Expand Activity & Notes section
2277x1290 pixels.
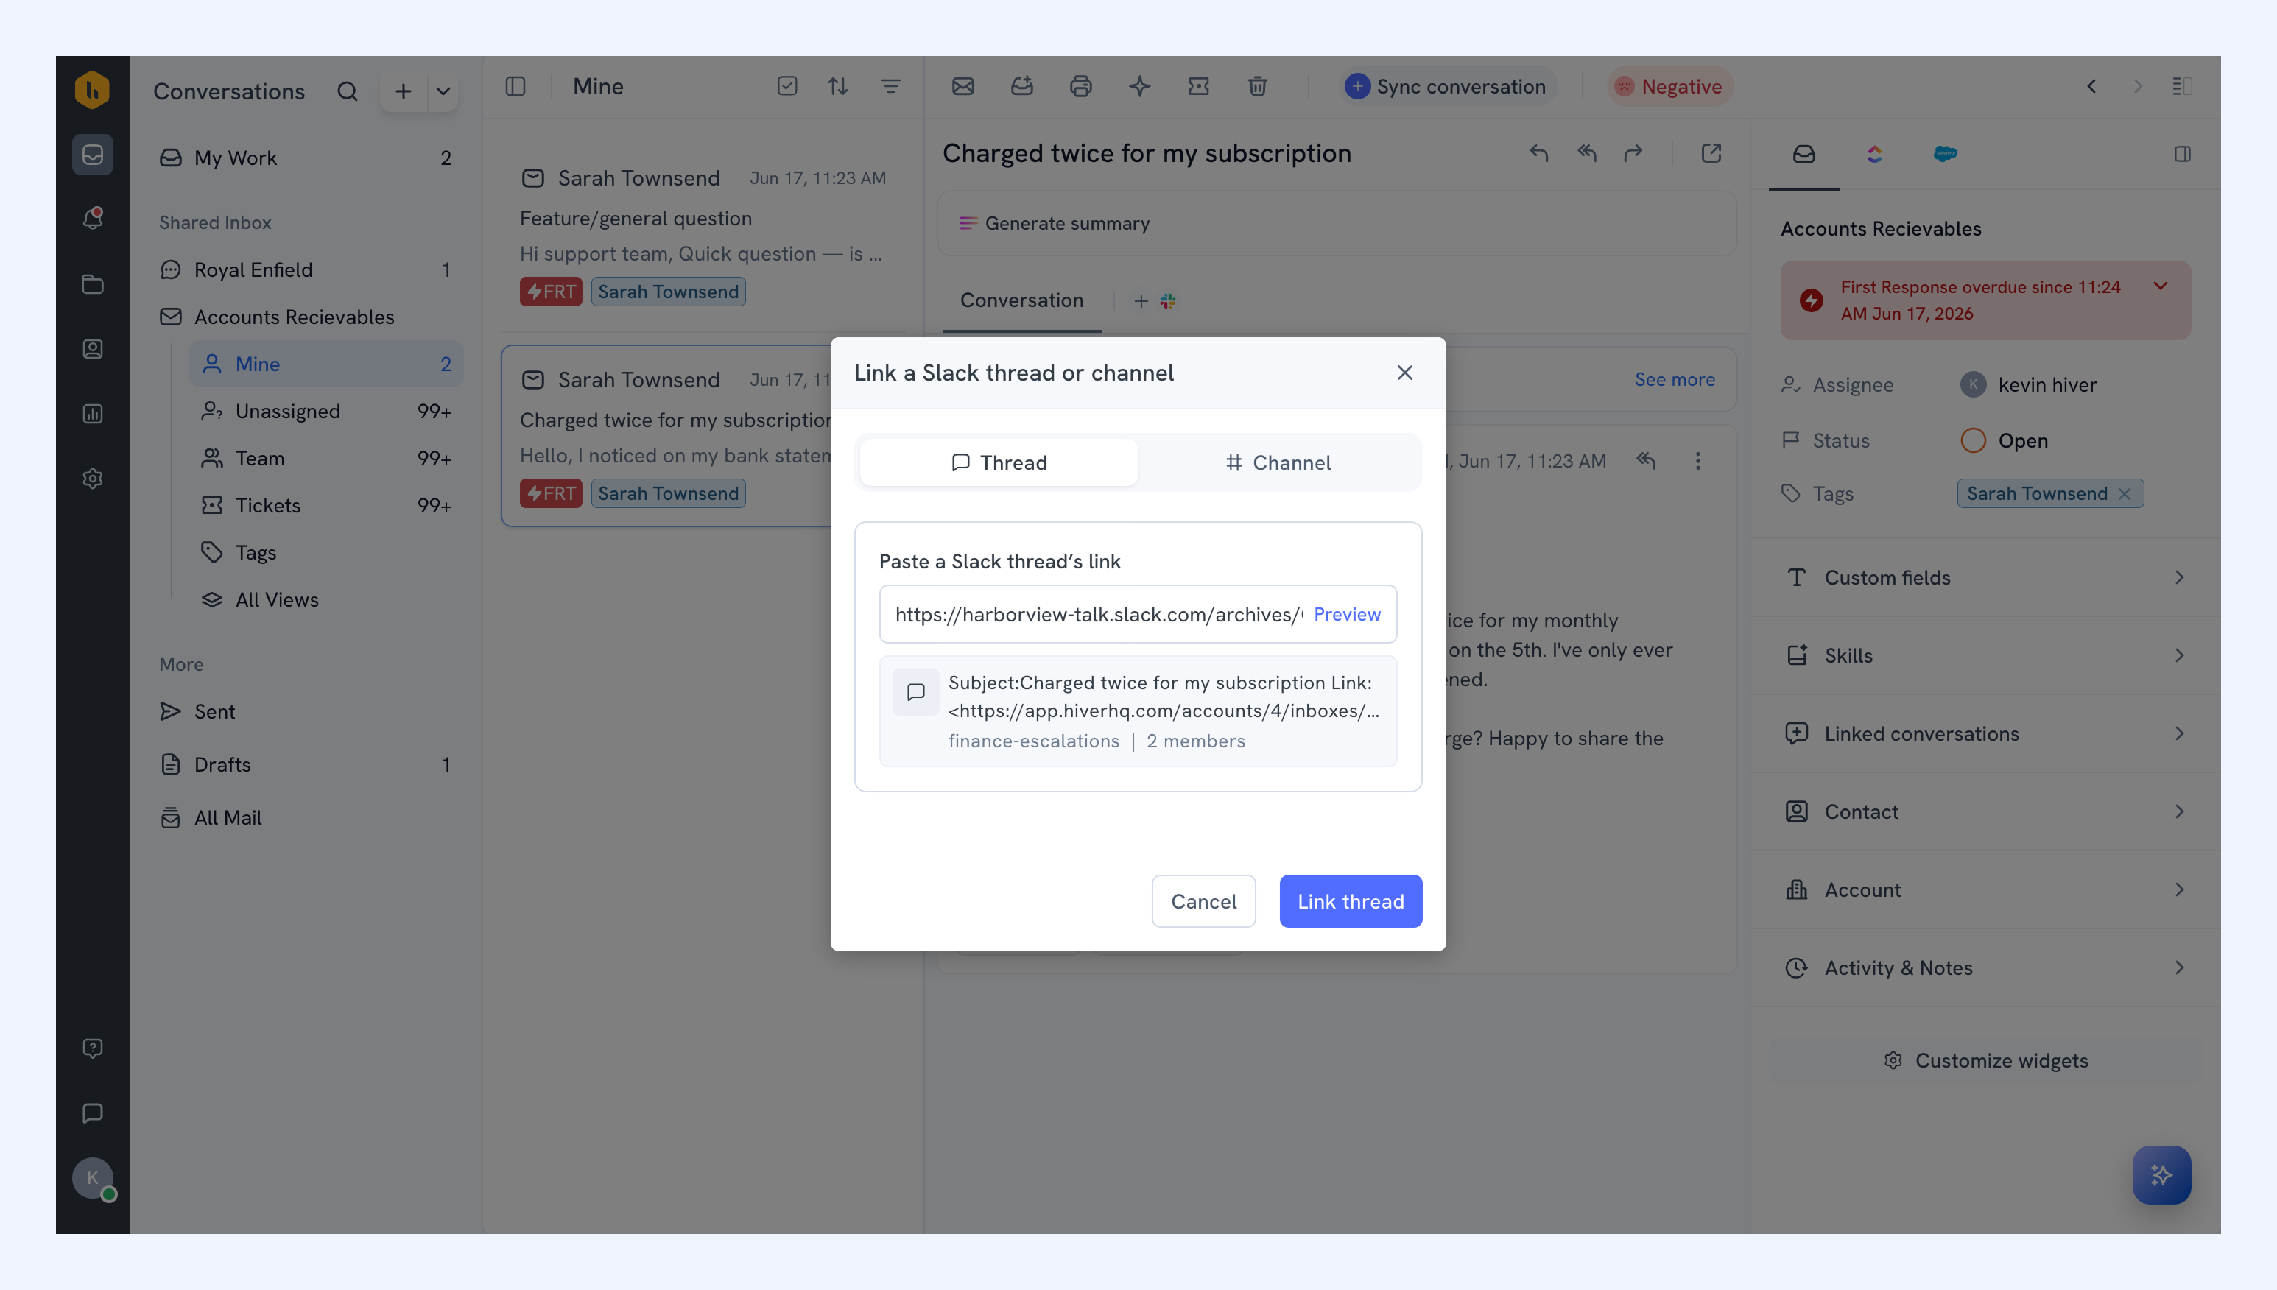[1985, 967]
